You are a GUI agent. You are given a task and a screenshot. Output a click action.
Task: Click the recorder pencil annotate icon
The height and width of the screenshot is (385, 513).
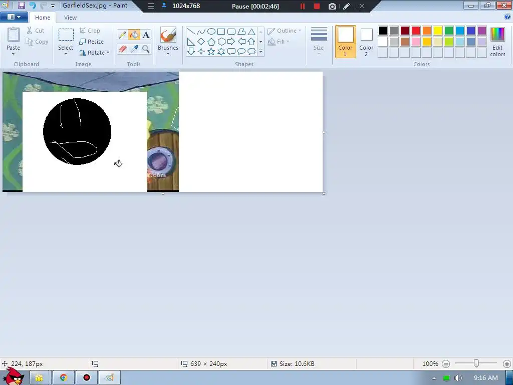click(347, 6)
